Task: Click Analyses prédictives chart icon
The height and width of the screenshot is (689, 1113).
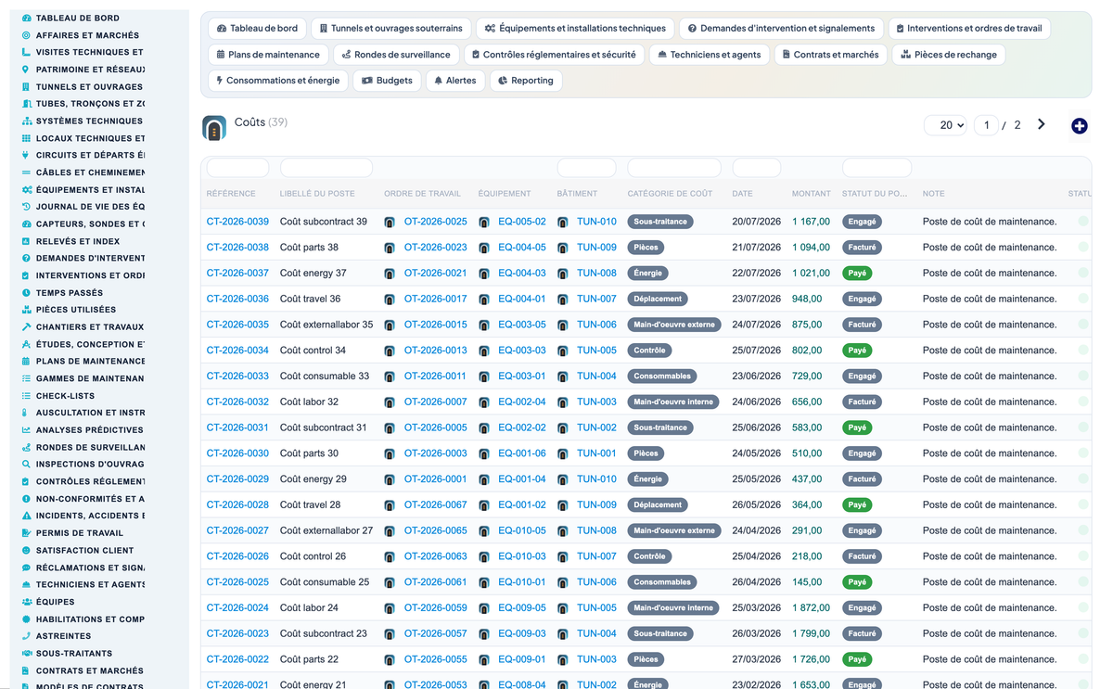Action: [x=26, y=430]
